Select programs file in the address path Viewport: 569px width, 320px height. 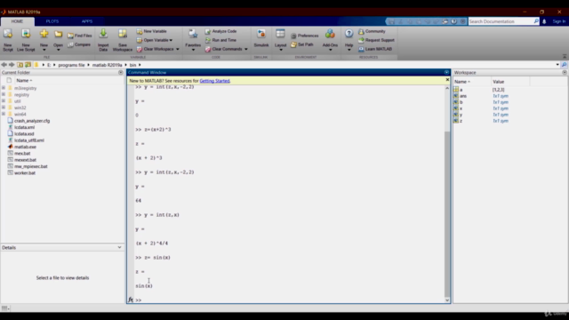point(71,65)
